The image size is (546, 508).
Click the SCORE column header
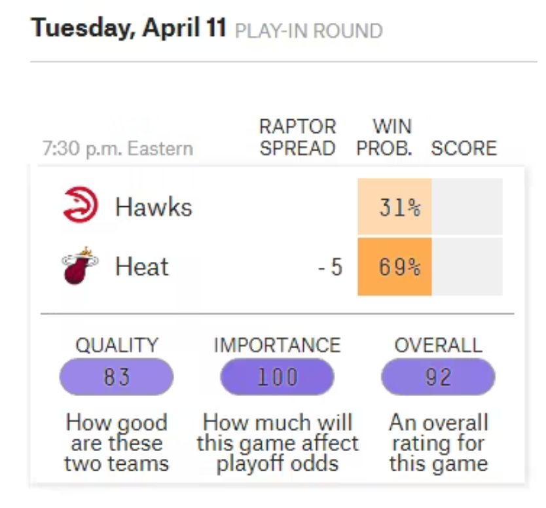pos(464,149)
